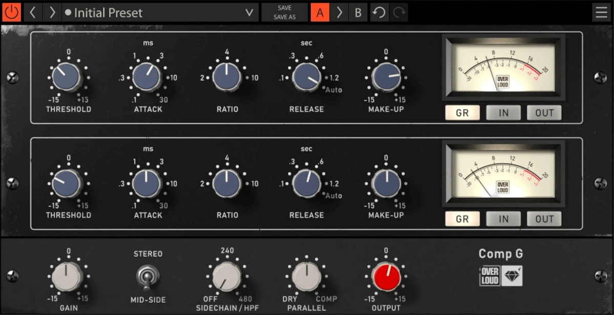Toggle the plugin power bypass button
The width and height of the screenshot is (614, 315).
[x=11, y=12]
